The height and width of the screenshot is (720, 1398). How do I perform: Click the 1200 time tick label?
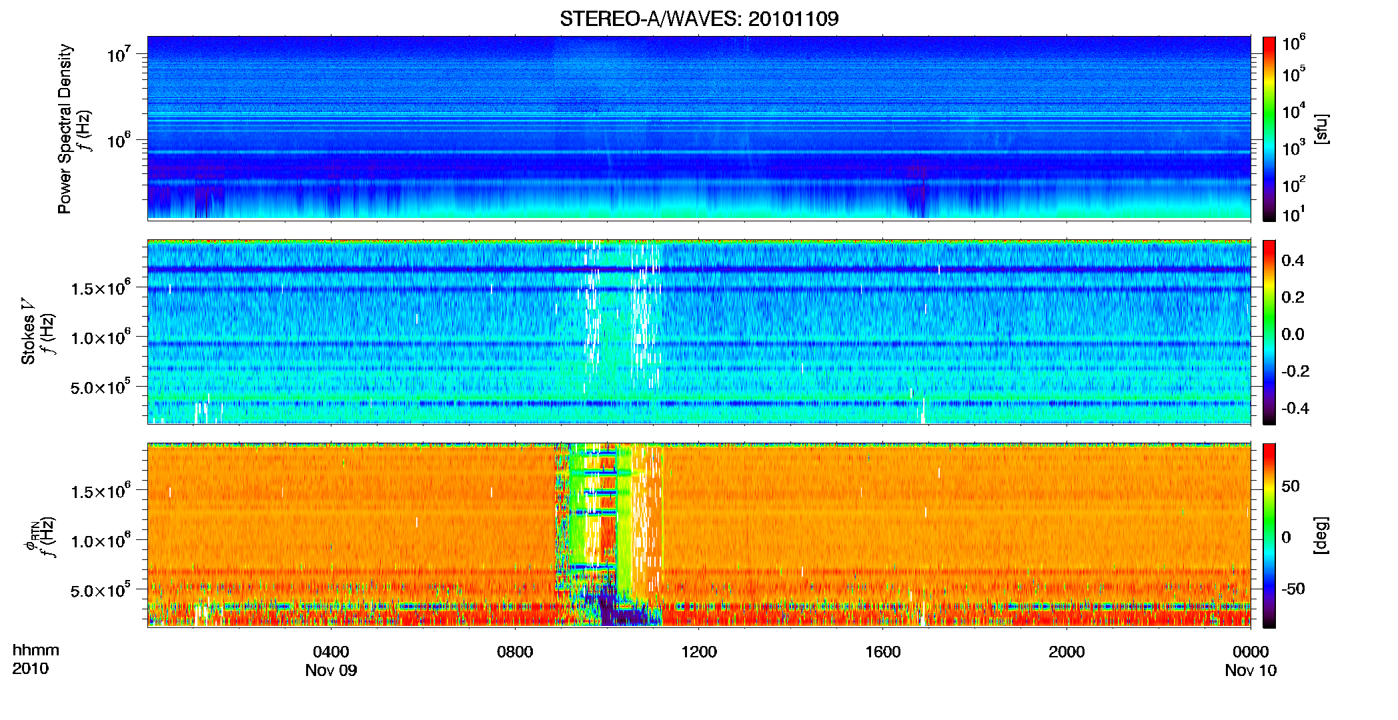(x=699, y=652)
